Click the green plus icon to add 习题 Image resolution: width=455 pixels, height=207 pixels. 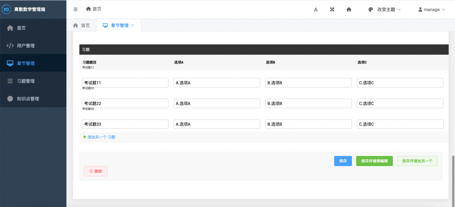coord(84,137)
